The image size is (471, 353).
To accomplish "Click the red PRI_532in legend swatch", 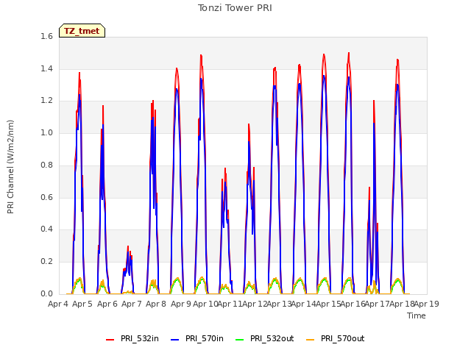I will point(110,340).
